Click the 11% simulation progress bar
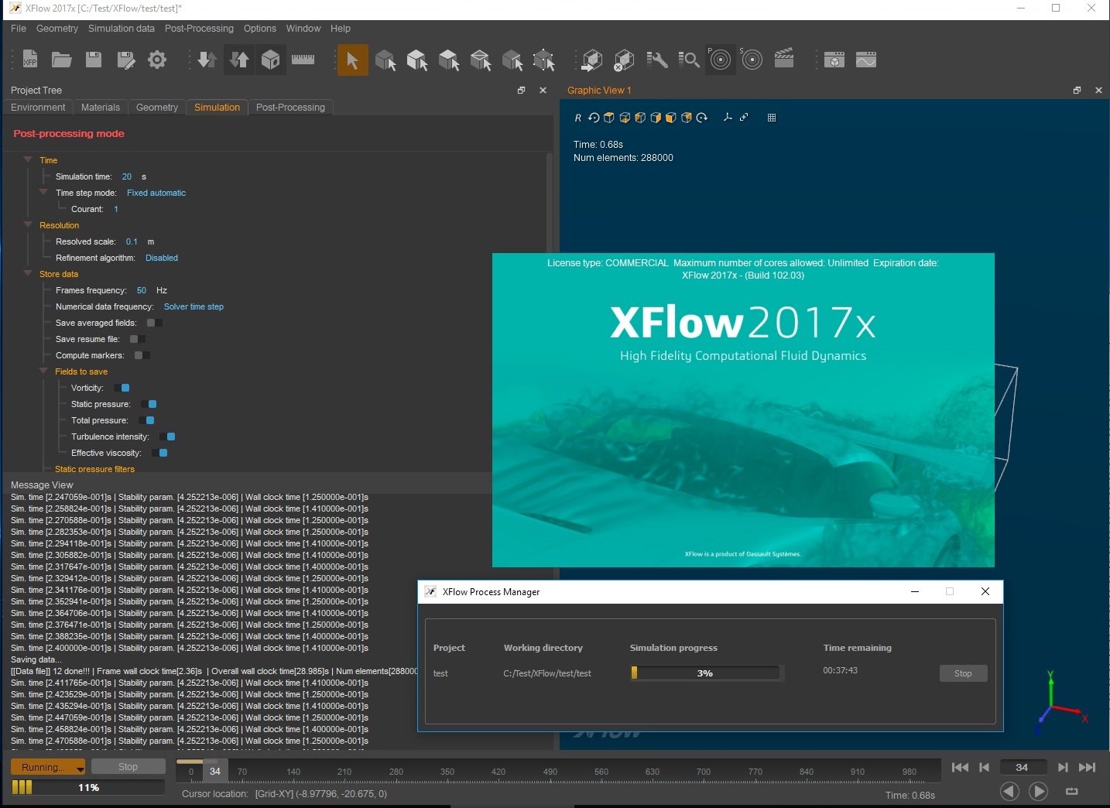Viewport: 1110px width, 808px height. click(x=88, y=787)
